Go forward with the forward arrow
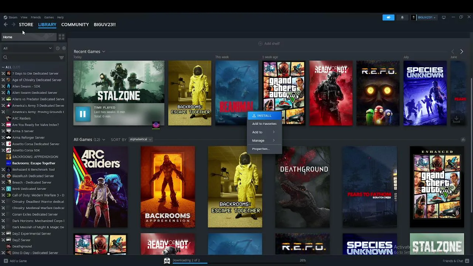Image resolution: width=473 pixels, height=266 pixels. point(13,24)
